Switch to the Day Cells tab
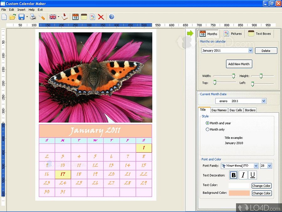This screenshot has width=282, height=212. pos(236,110)
